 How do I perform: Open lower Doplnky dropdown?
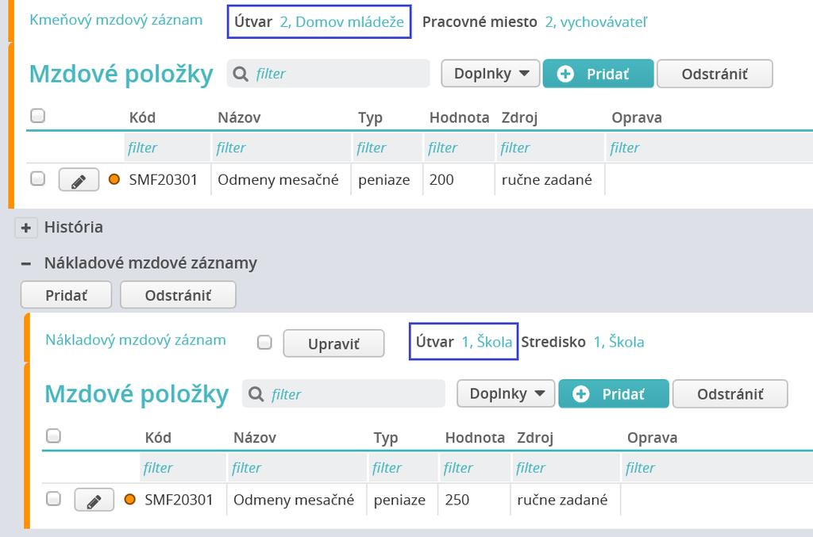[x=506, y=393]
